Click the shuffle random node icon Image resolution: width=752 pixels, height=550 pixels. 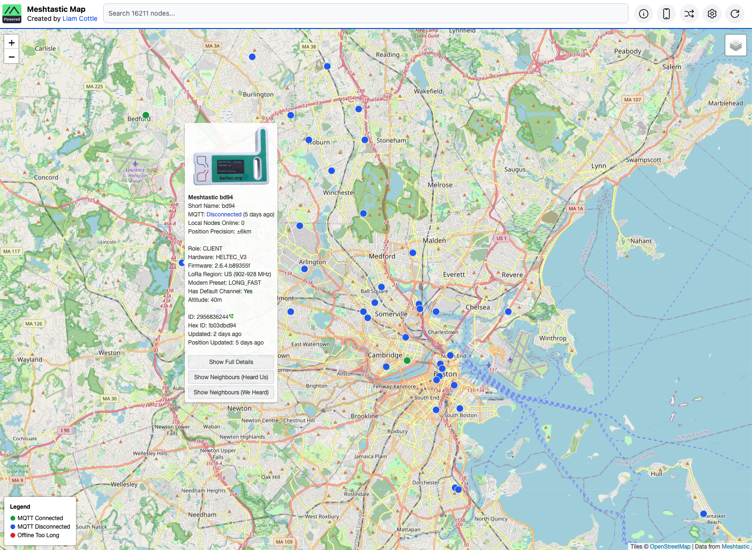click(689, 14)
